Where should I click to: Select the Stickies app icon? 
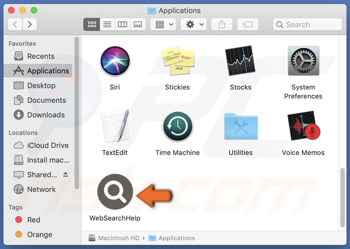point(178,60)
